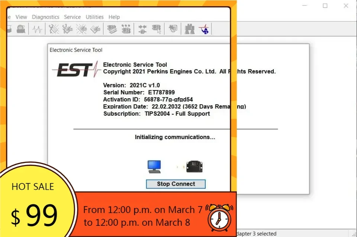The image size is (357, 237).
Task: Click the third sparkle diagnostic codes icon
Action: [81, 29]
